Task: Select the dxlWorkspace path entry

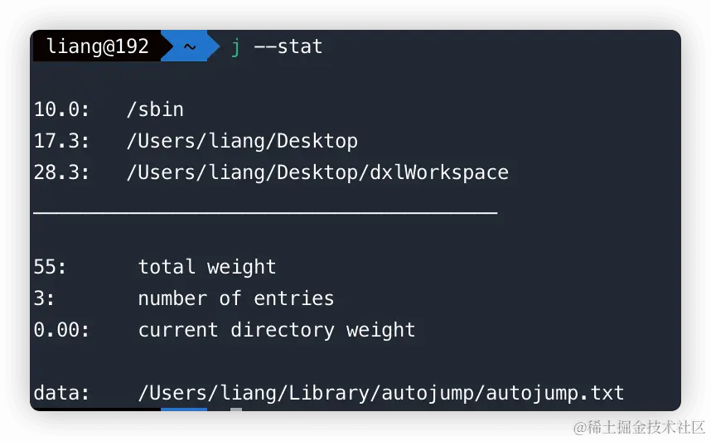Action: [x=317, y=173]
